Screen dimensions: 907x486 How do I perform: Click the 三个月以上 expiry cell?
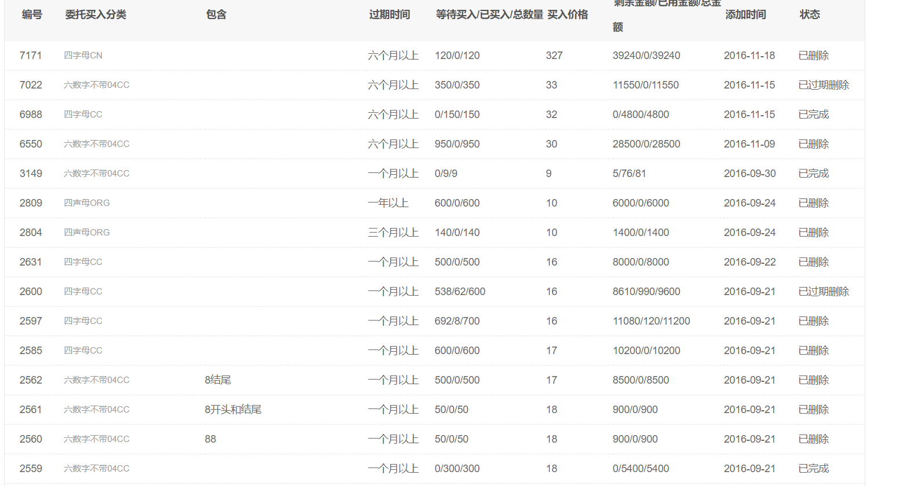(x=393, y=233)
